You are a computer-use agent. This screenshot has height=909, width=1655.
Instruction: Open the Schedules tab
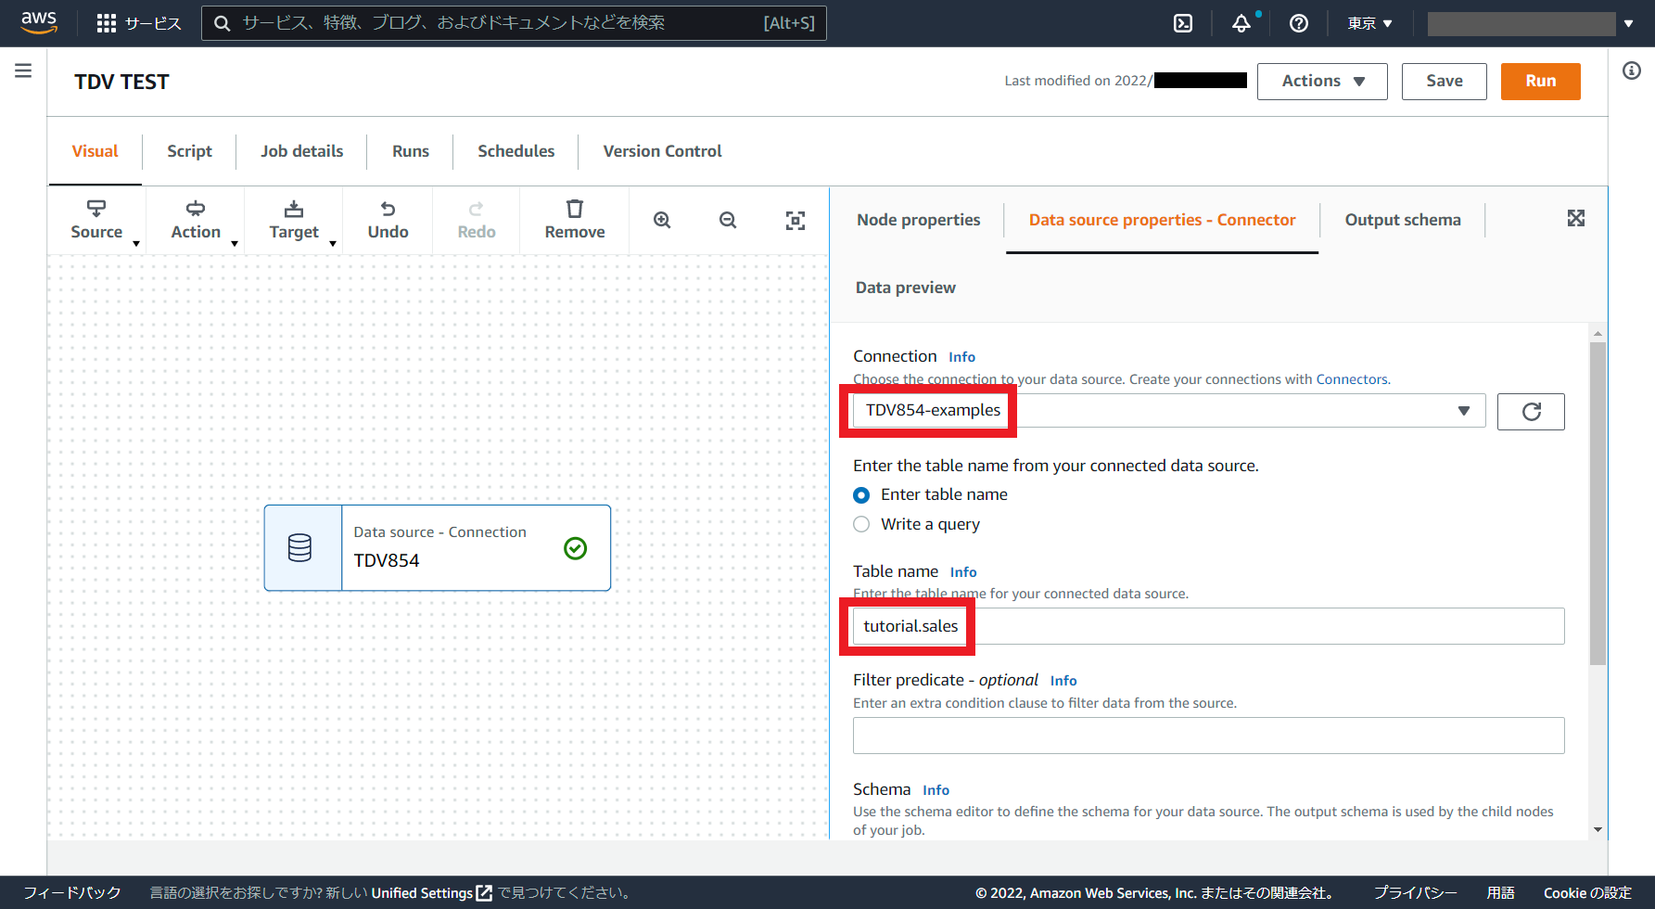click(x=516, y=151)
